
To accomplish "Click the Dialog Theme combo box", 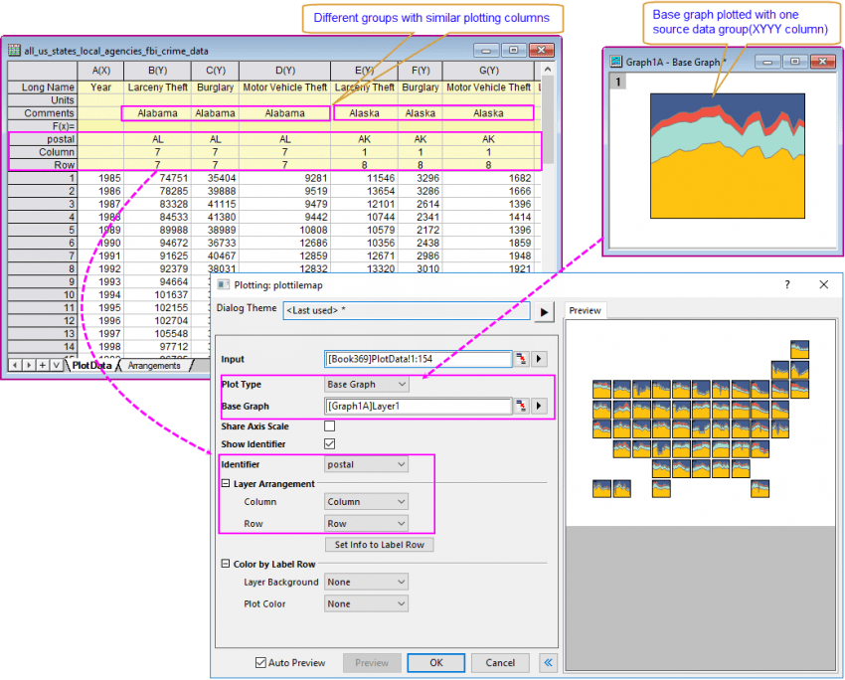I will click(x=407, y=311).
